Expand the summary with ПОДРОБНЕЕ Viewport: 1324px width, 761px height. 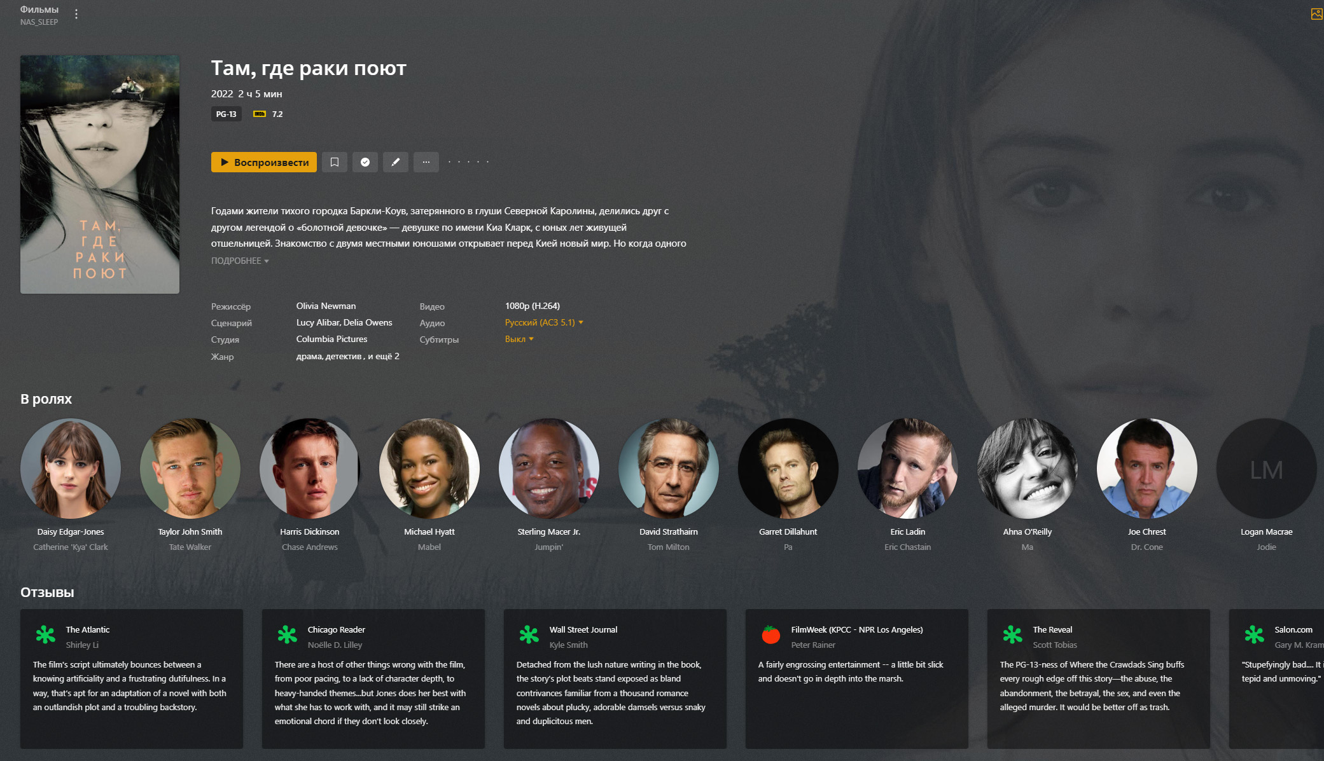(x=240, y=261)
